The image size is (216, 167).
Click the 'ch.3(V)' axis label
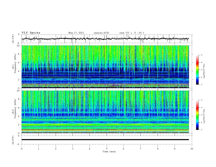click(x=13, y=140)
